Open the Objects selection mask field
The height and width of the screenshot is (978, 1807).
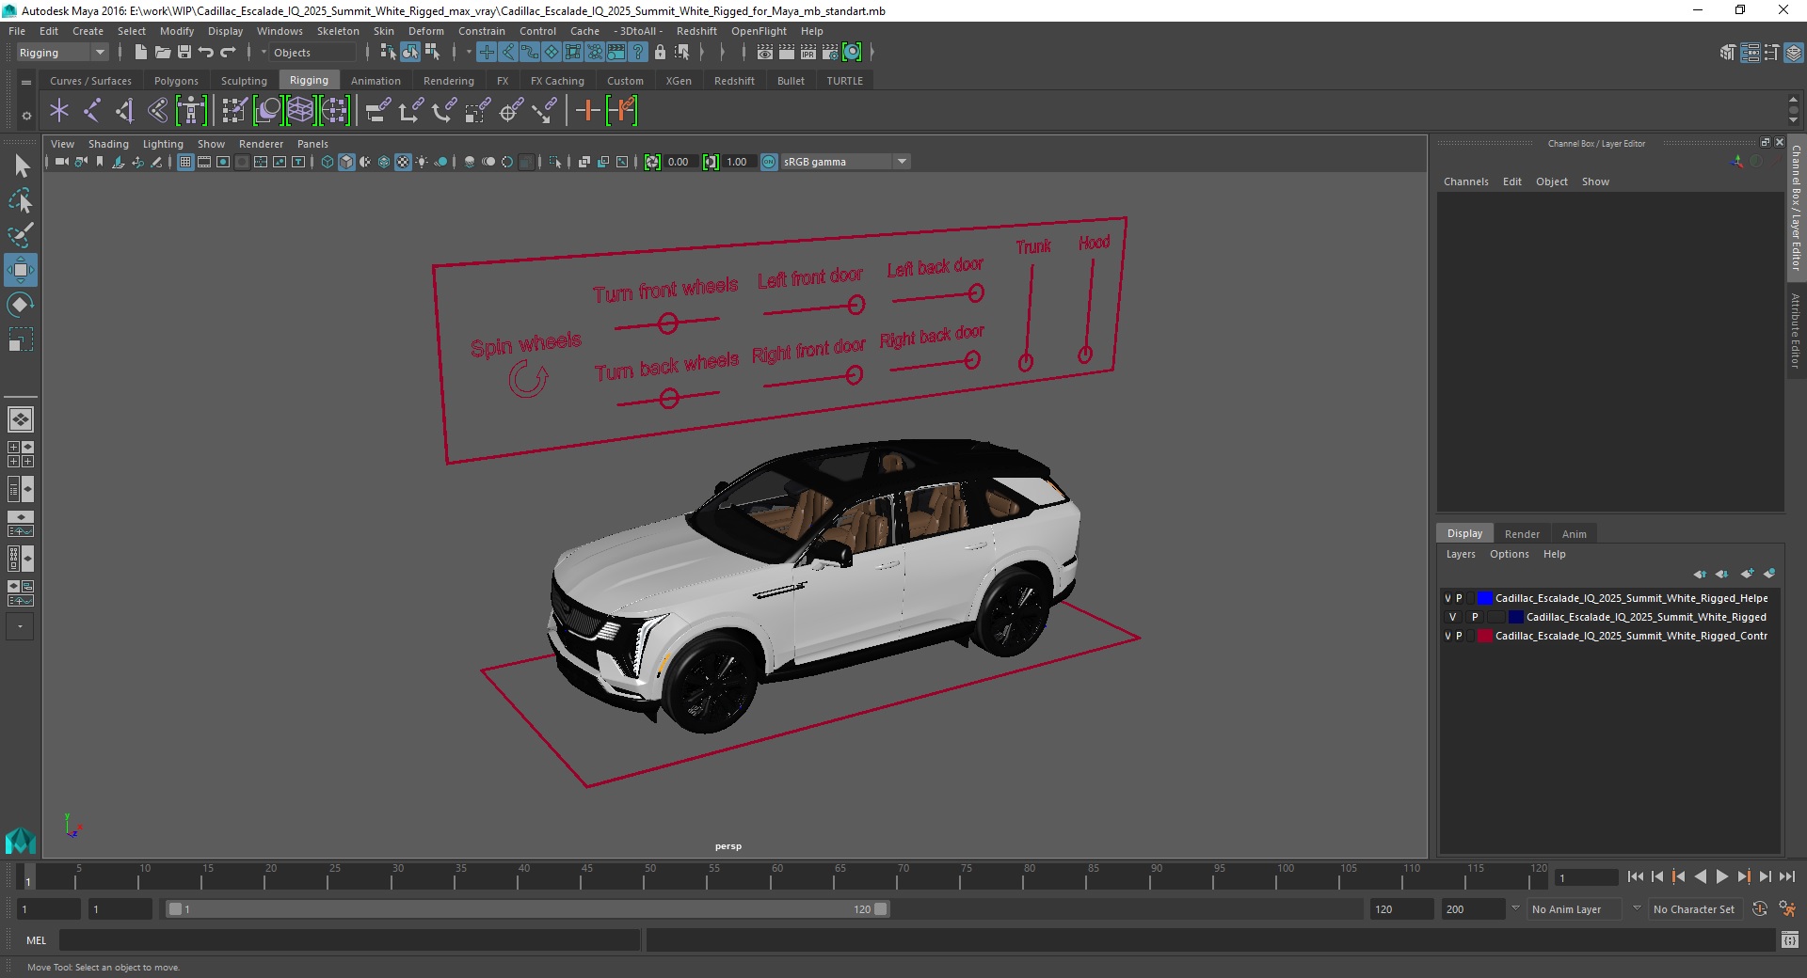click(x=312, y=53)
